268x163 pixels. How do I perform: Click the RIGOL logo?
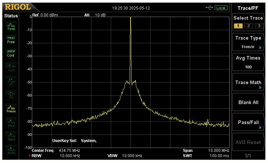tap(17, 7)
